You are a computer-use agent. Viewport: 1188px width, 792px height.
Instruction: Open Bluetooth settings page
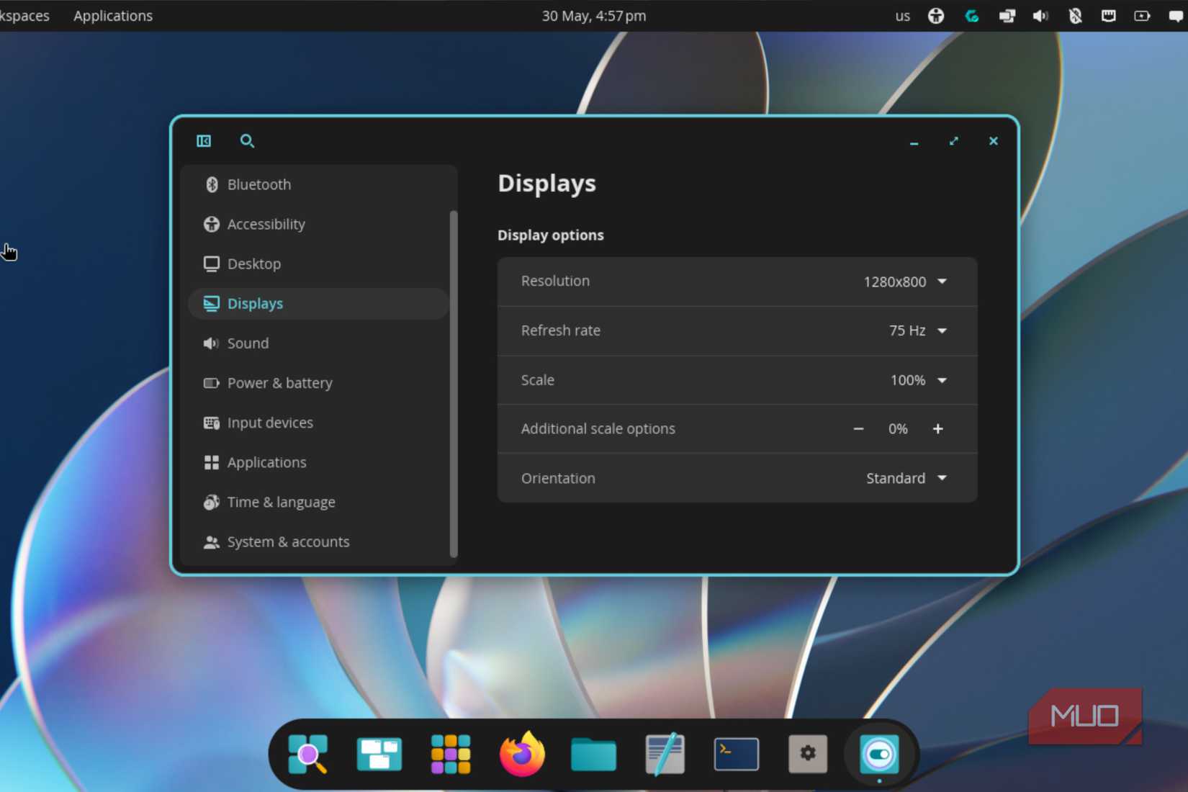click(318, 184)
